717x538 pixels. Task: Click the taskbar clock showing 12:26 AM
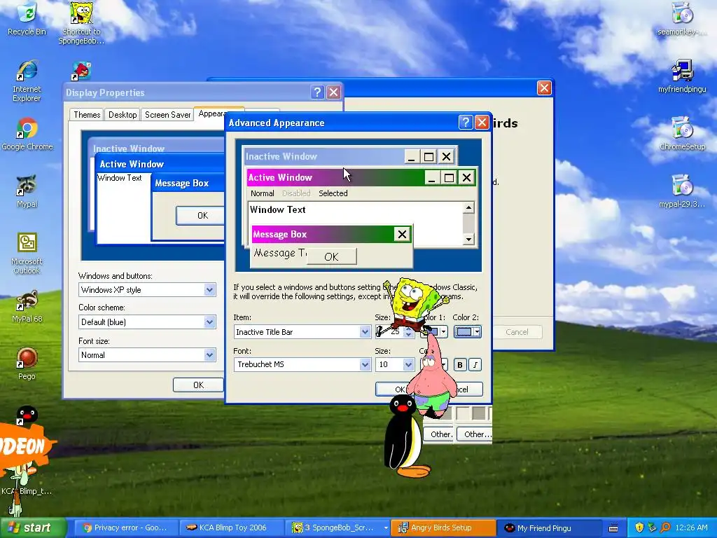pyautogui.click(x=691, y=527)
